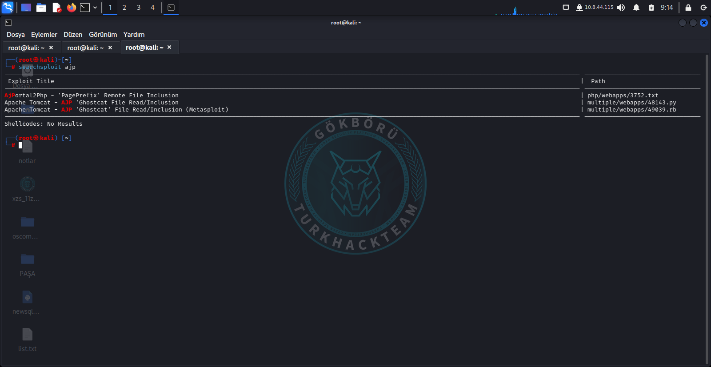Open the Yardım menu
711x367 pixels.
click(x=134, y=35)
